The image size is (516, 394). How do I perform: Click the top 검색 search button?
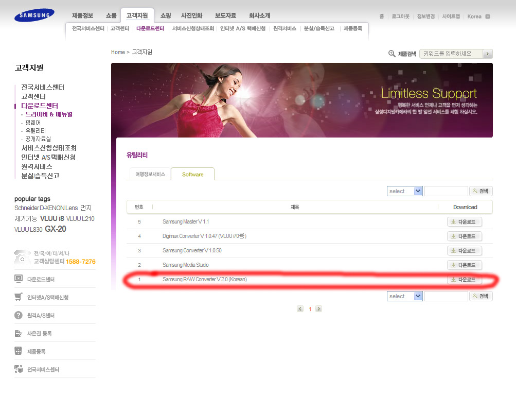(481, 191)
